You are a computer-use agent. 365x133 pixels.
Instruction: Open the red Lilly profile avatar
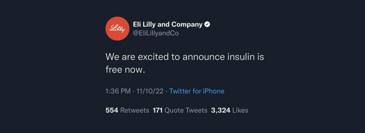(x=117, y=29)
